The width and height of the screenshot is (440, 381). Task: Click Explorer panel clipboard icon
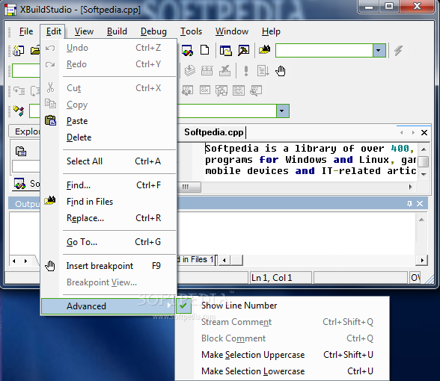click(21, 151)
